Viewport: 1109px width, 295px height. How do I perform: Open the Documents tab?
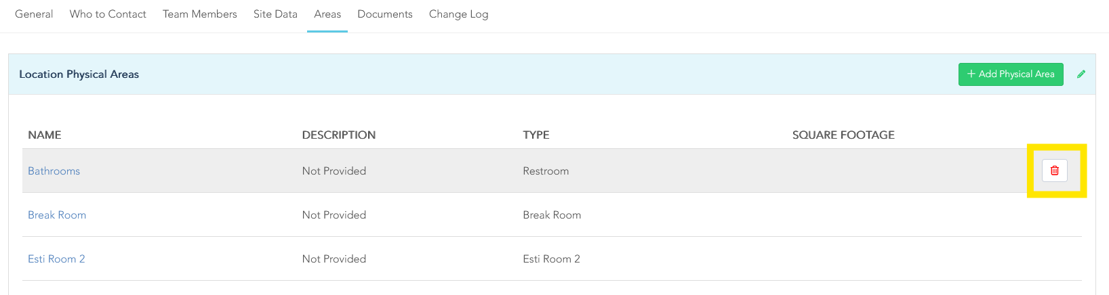pyautogui.click(x=385, y=14)
